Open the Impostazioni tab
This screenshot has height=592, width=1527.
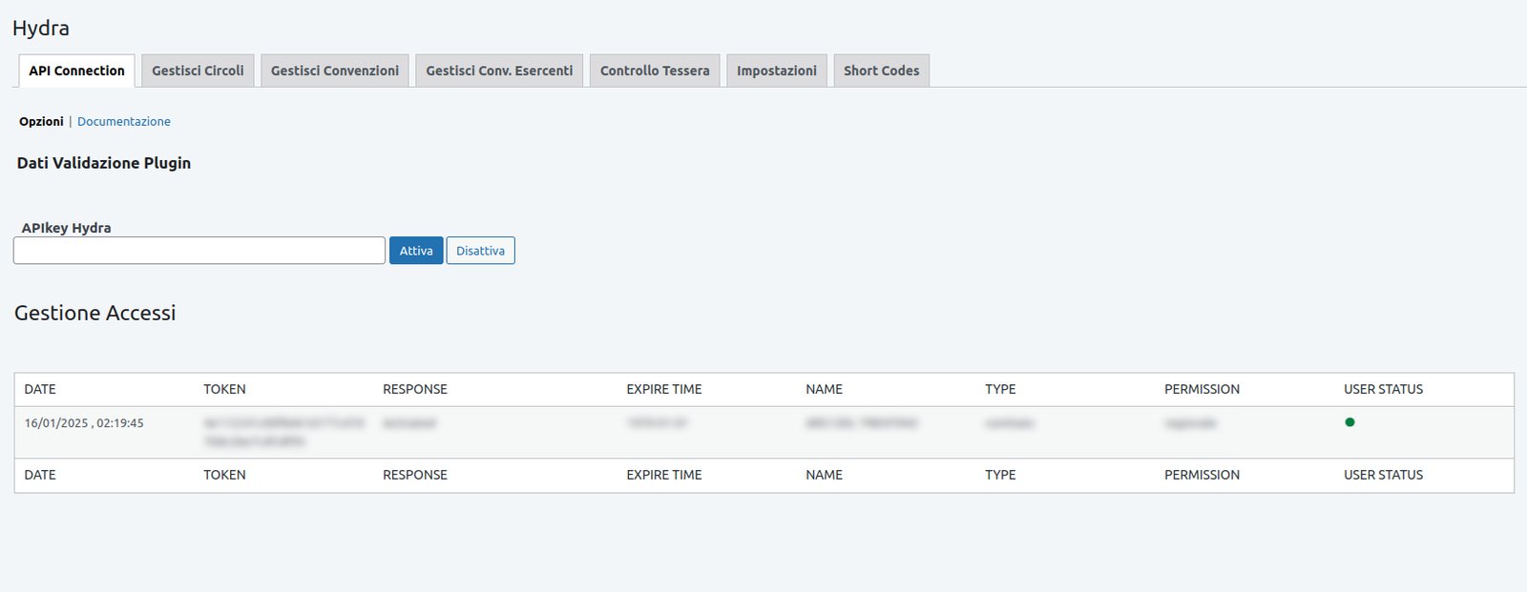[x=777, y=71]
